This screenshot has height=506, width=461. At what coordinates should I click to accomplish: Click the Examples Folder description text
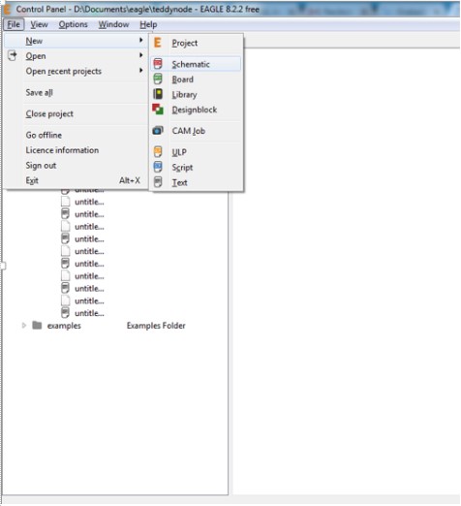click(x=156, y=326)
